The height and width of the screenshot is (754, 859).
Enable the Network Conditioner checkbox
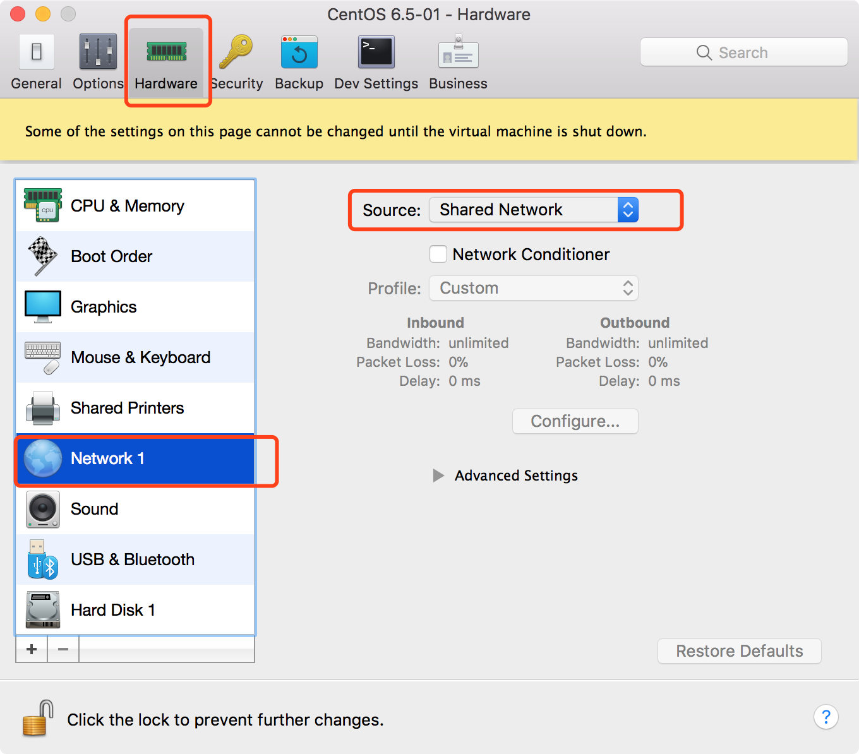438,254
